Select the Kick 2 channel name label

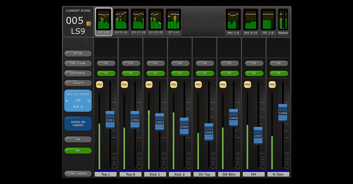click(x=180, y=174)
